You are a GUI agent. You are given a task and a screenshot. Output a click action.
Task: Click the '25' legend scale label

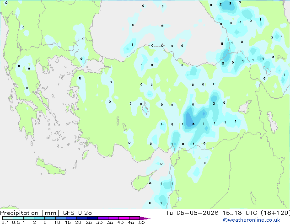point(89,222)
